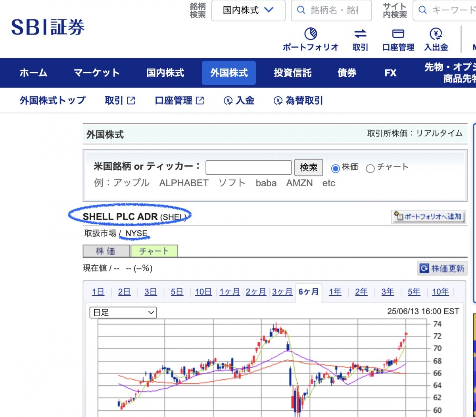
Task: Click the 株価更新 button
Action: [441, 268]
